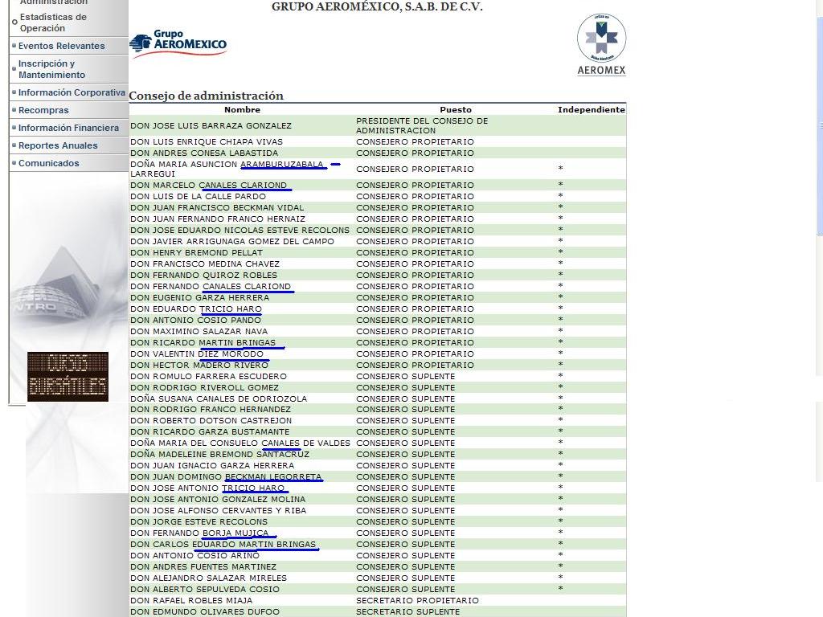The height and width of the screenshot is (617, 823).
Task: Select Información Corporativa in sidebar
Action: [72, 92]
